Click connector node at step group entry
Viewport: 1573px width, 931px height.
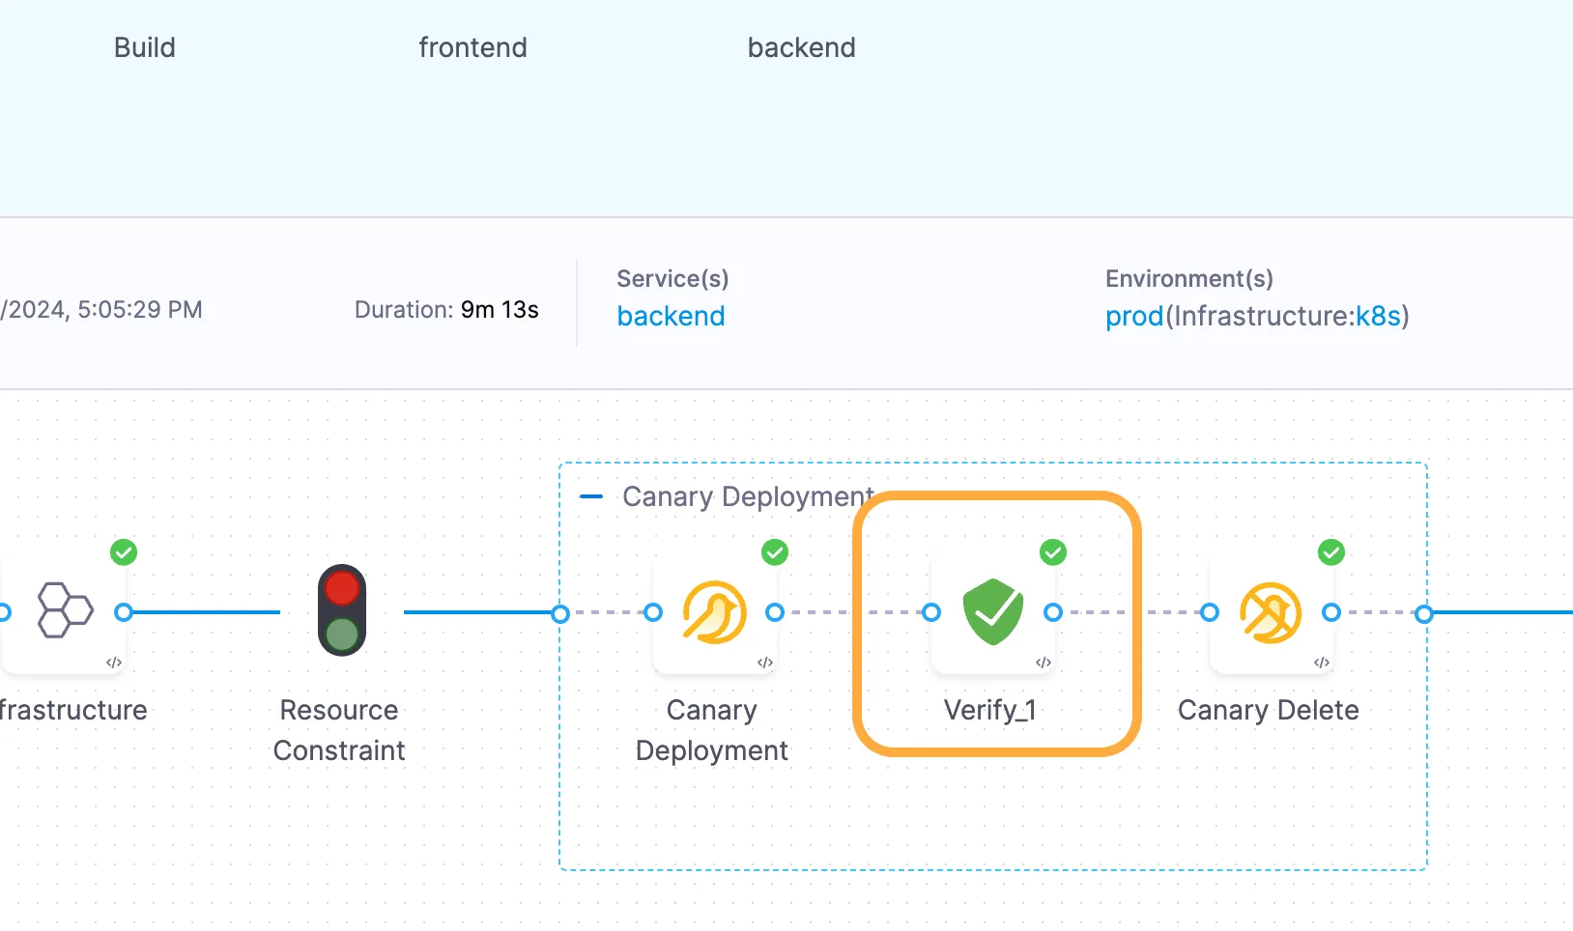(x=560, y=613)
